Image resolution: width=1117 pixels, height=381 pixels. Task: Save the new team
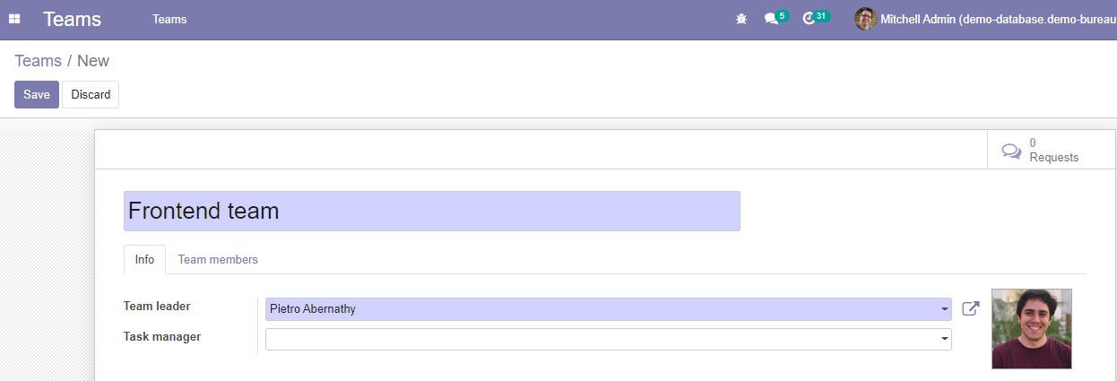click(x=37, y=94)
